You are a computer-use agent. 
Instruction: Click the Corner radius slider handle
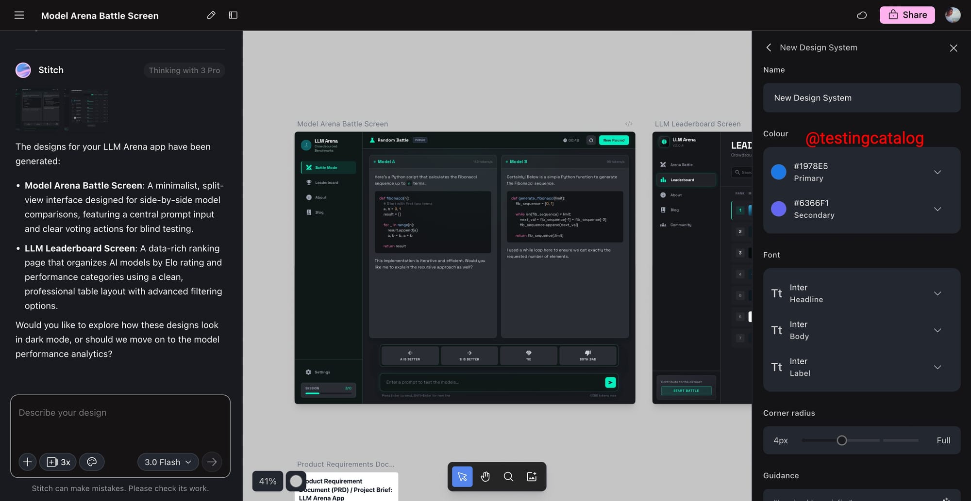(x=842, y=440)
